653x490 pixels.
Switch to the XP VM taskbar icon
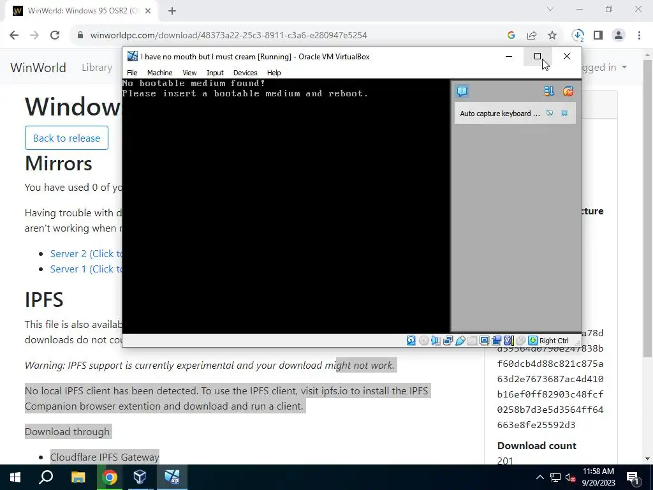[172, 477]
